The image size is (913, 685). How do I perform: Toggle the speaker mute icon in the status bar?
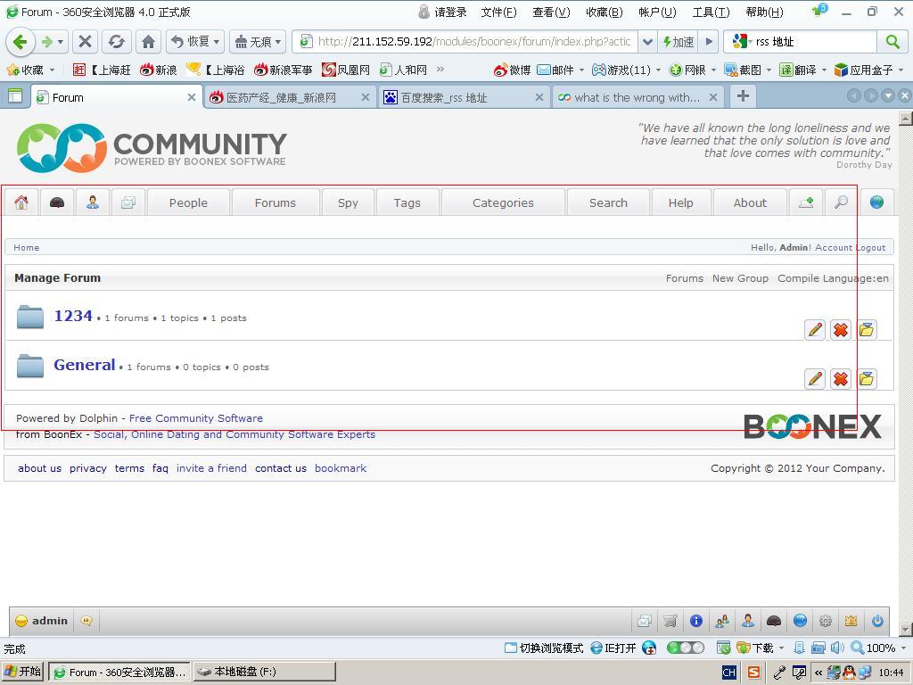(836, 648)
